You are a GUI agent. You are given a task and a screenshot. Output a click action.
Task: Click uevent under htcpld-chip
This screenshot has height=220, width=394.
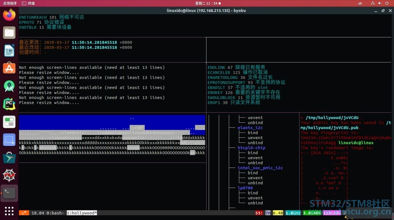[x=255, y=158]
